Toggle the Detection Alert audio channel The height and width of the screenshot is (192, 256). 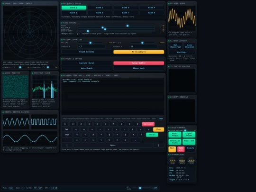coord(174,142)
